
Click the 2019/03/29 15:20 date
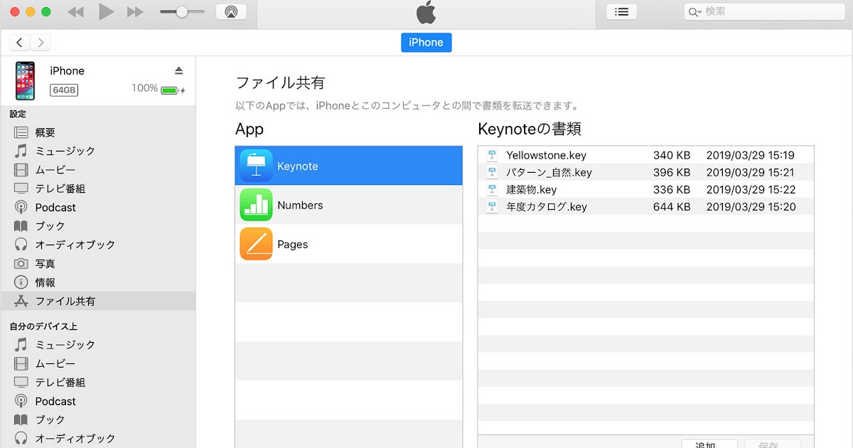751,207
